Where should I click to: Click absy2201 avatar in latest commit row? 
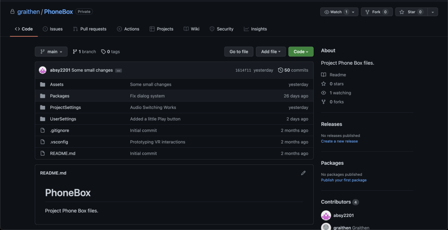(42, 70)
